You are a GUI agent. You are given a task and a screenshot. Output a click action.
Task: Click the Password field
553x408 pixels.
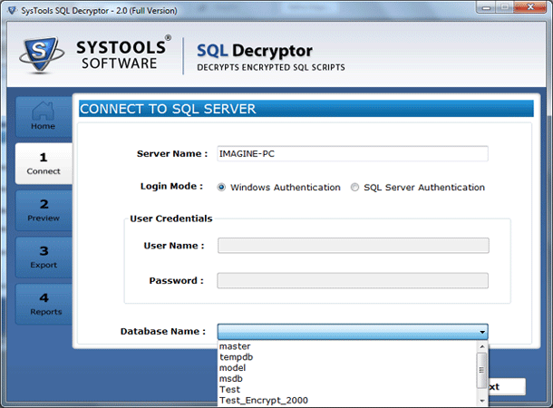click(353, 281)
